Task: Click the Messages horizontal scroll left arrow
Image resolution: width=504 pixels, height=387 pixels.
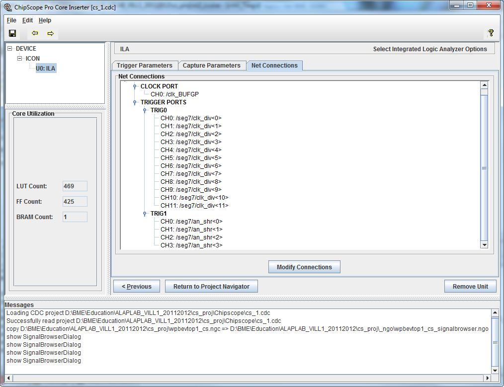Action: click(x=9, y=378)
